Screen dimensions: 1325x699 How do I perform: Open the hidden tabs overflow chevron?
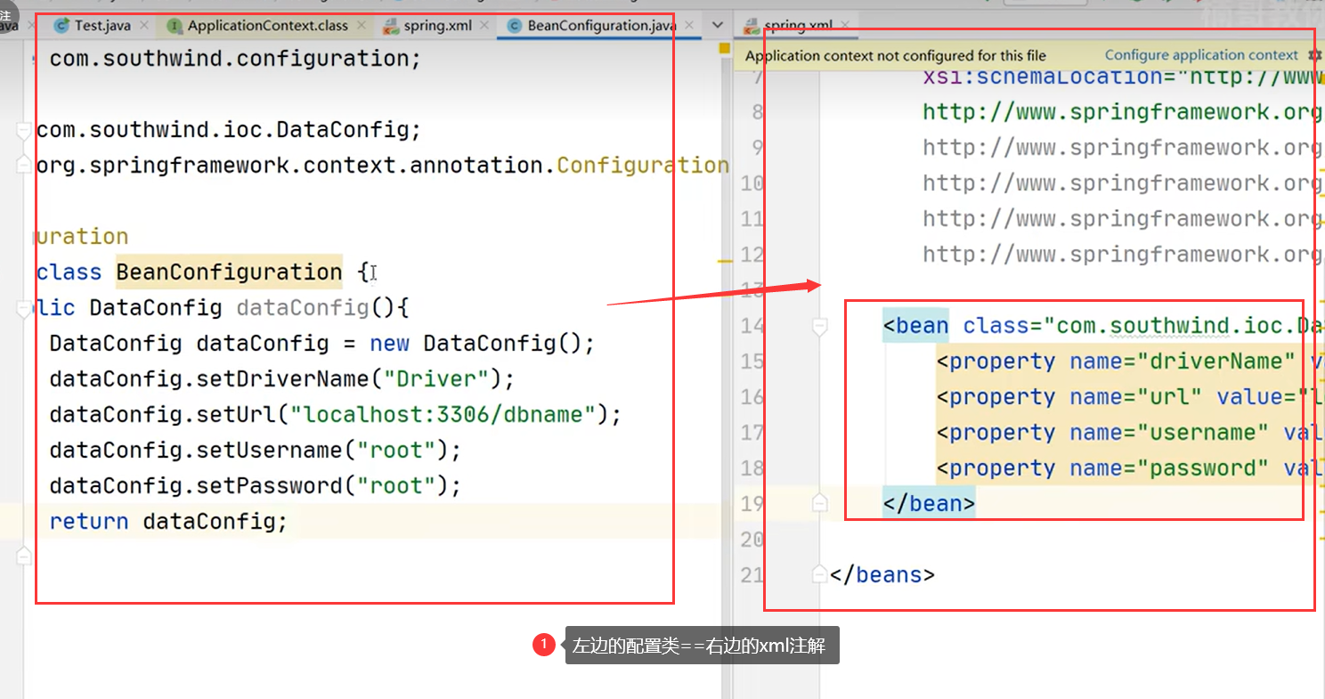click(x=718, y=26)
